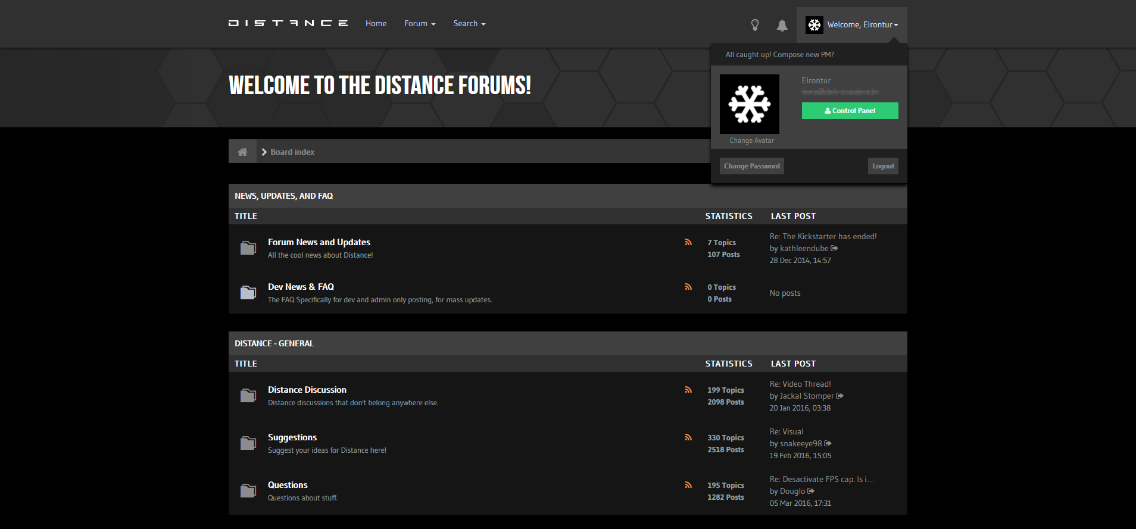Image resolution: width=1136 pixels, height=529 pixels.
Task: Open the notifications bell icon
Action: click(x=782, y=25)
